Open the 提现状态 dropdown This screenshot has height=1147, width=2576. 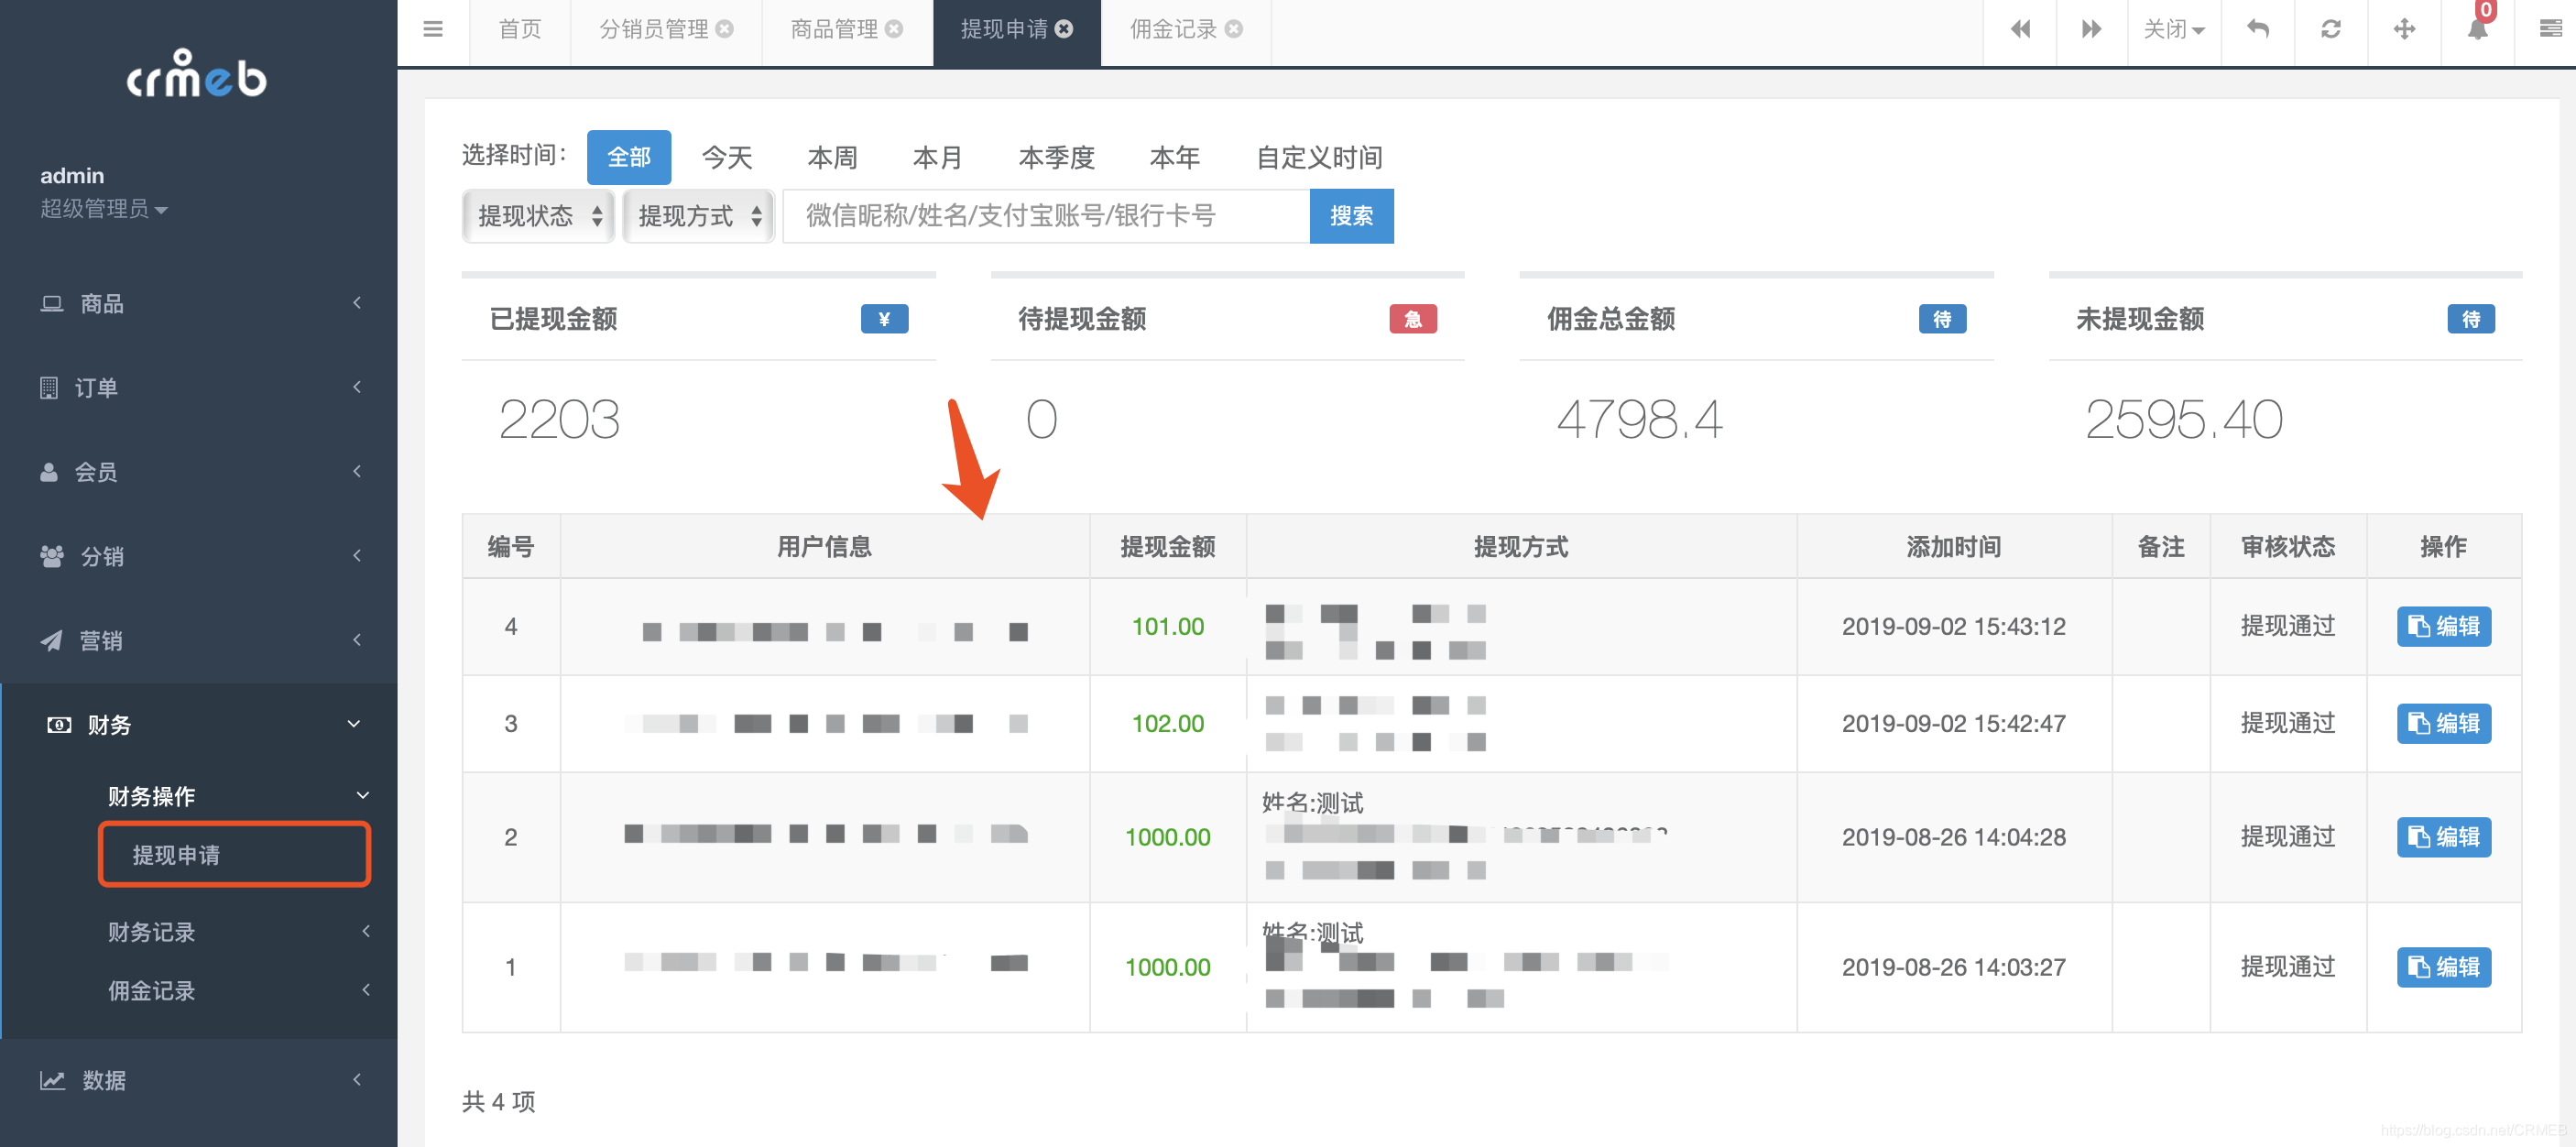[538, 216]
